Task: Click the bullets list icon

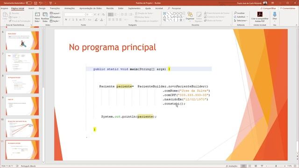Action: coord(111,14)
